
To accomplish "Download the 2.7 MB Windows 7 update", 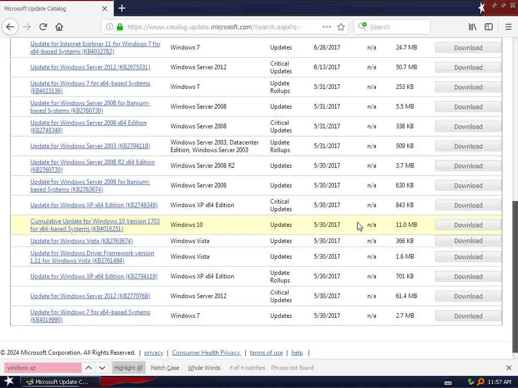I will 468,316.
